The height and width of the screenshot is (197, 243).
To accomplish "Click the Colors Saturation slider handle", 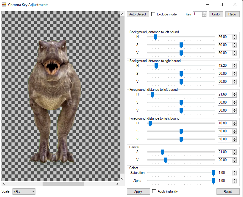I will pos(214,173).
